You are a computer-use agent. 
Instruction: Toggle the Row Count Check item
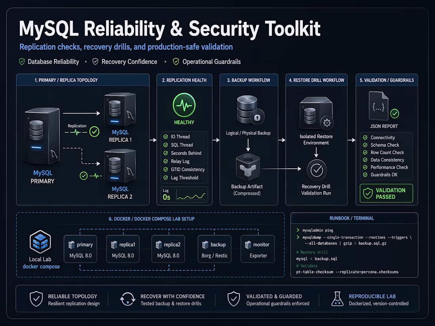[365, 153]
